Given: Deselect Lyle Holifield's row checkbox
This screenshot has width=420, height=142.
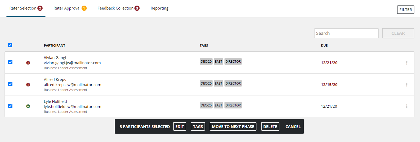Looking at the screenshot, I should (10, 106).
